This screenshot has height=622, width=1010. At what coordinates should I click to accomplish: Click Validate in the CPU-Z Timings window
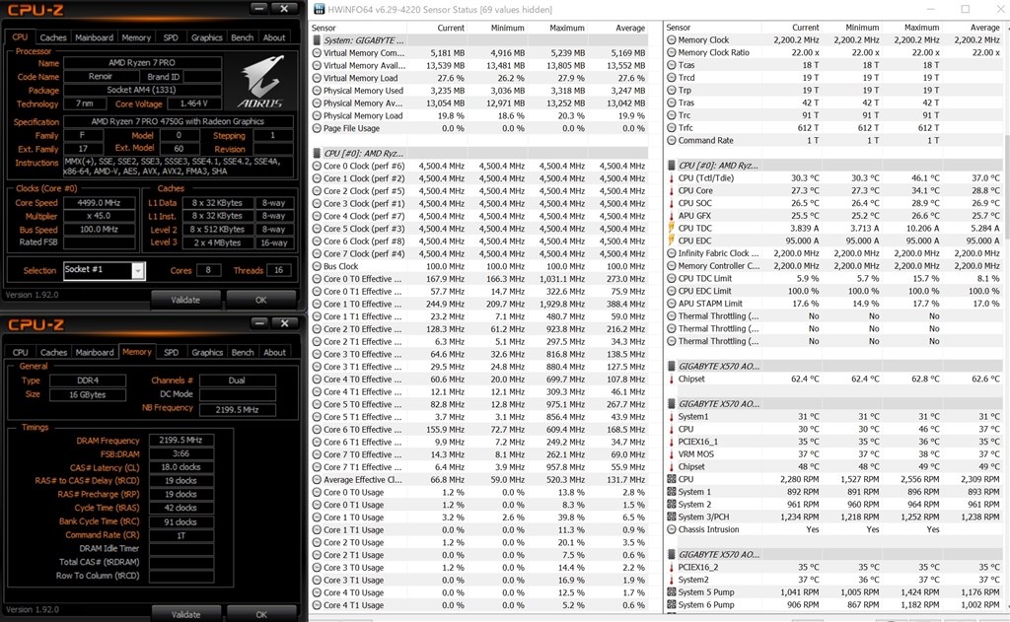pos(185,614)
